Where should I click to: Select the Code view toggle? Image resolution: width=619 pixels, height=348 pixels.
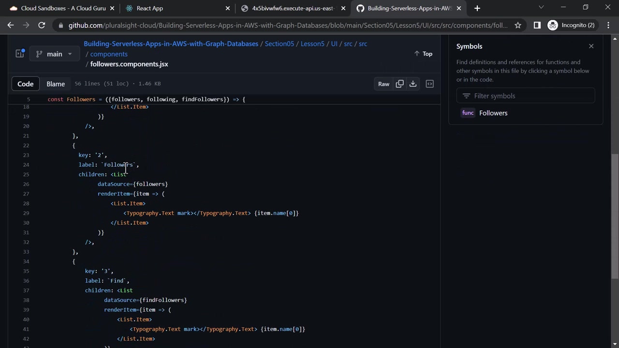point(26,84)
